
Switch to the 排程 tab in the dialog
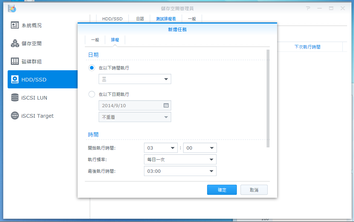(115, 40)
